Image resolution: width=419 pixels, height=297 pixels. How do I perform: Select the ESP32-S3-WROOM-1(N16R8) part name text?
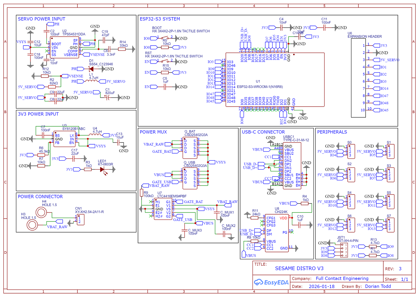pyautogui.click(x=260, y=87)
